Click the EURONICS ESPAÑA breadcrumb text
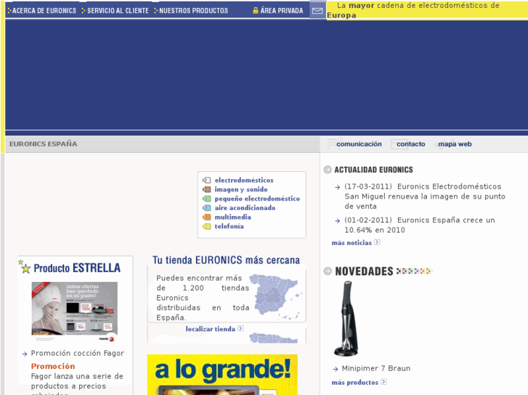 (43, 144)
